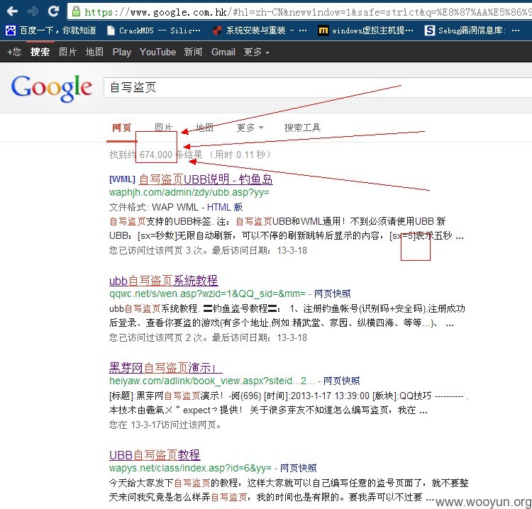Select the 网页 results tab

click(x=121, y=128)
